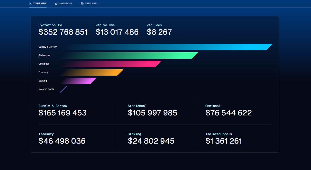
Task: Click the 'Staking' chart label
Action: 43,81
